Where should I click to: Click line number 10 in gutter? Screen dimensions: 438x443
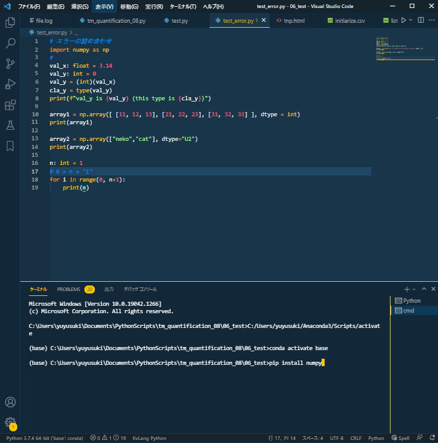point(35,114)
